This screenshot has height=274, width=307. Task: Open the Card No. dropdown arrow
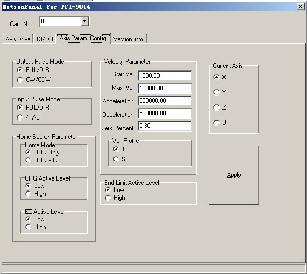(85, 21)
